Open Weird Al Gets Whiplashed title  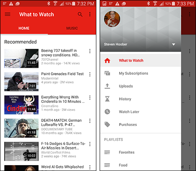tap(62, 167)
